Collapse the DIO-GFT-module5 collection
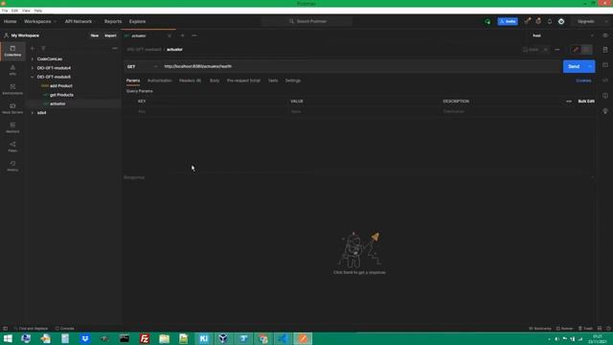613x345 pixels. pos(33,77)
